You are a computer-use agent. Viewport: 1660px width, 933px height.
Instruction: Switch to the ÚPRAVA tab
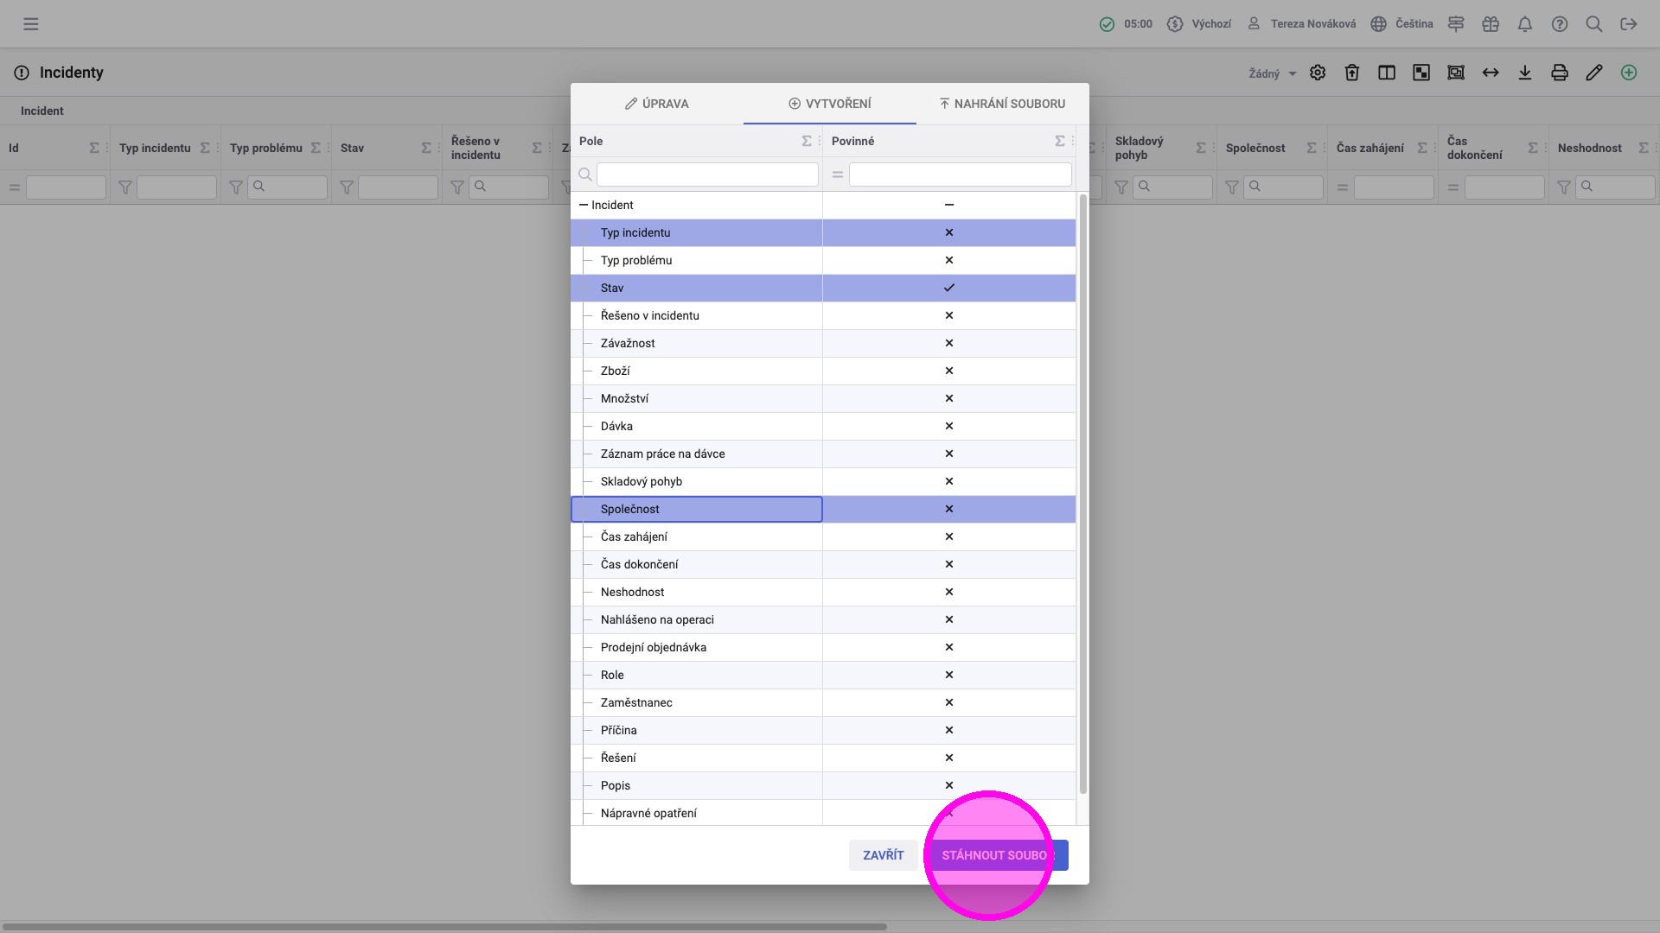coord(657,104)
